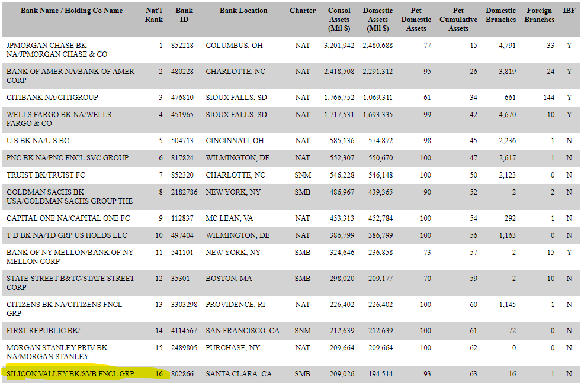This screenshot has height=384, width=581.
Task: Select the T D BK NA/TD GRP US HOLDS cell
Action: click(67, 235)
